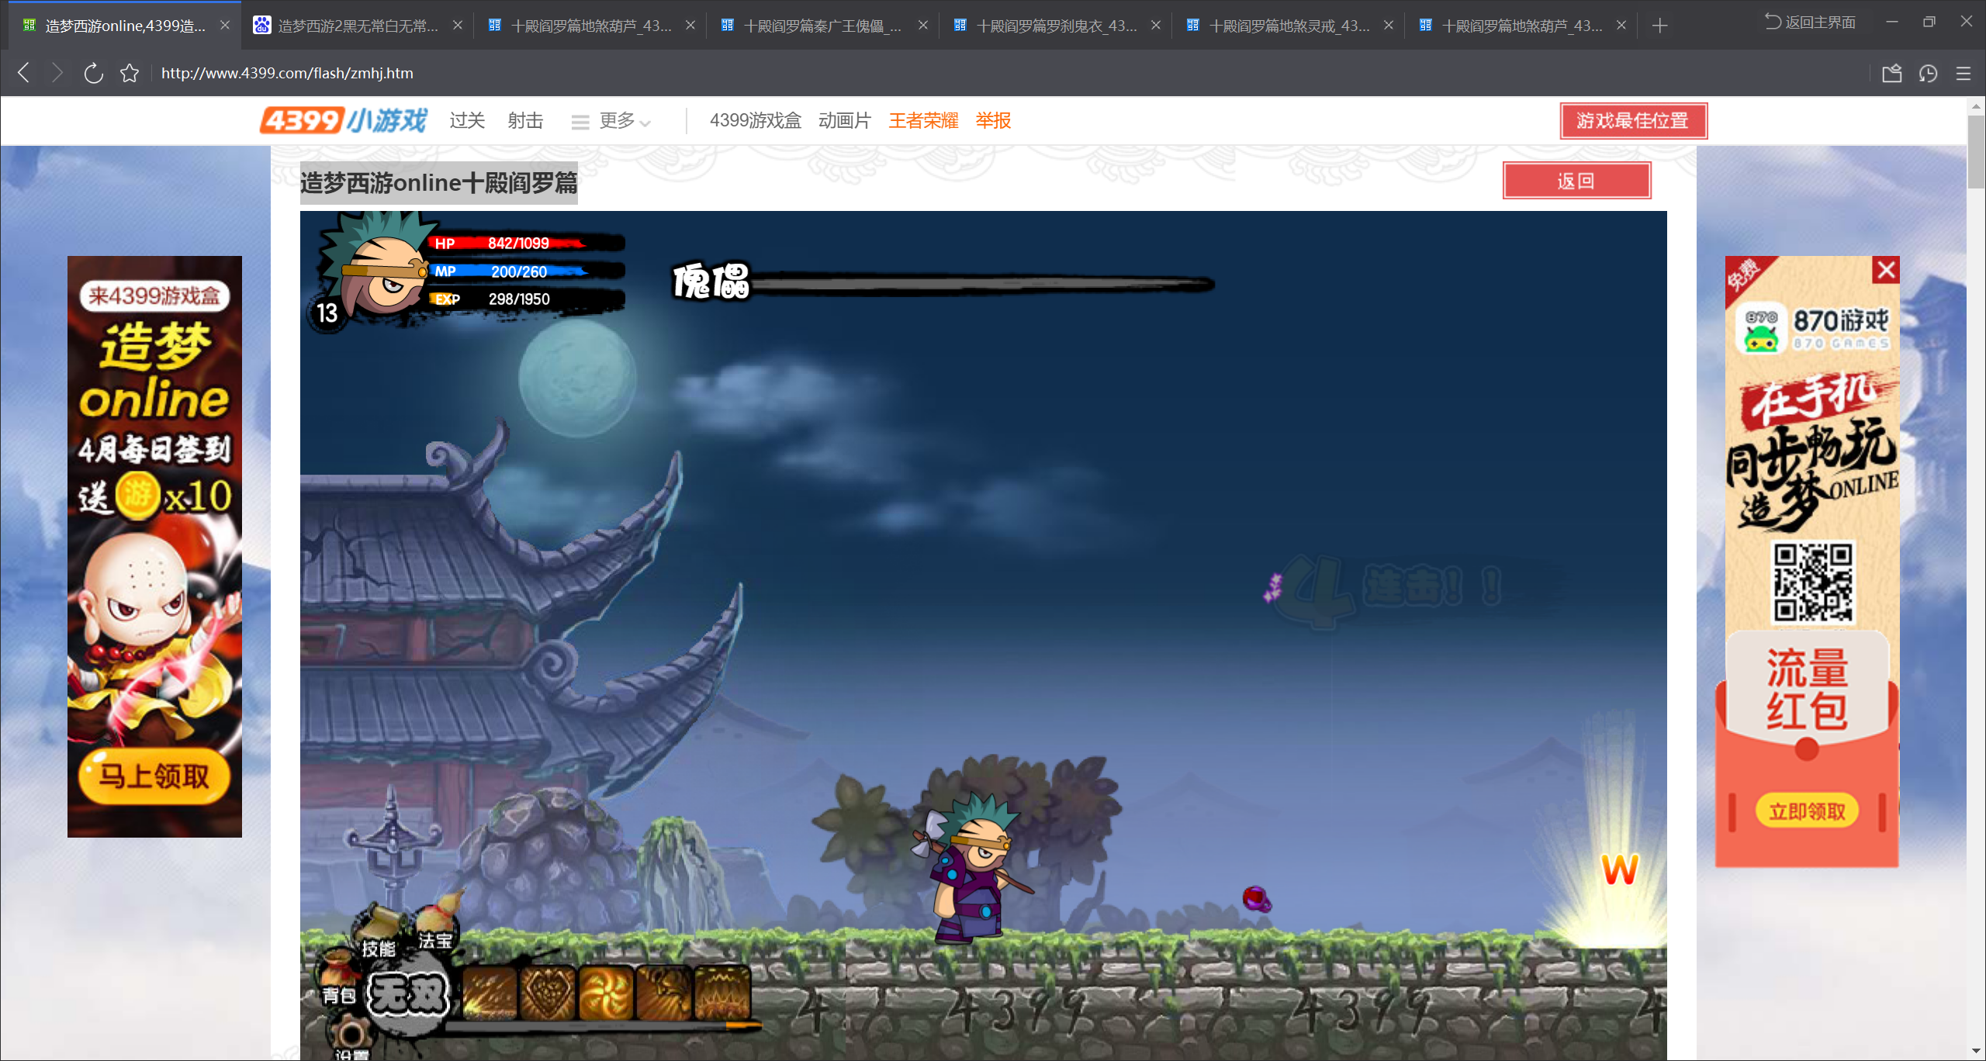This screenshot has height=1061, width=1986.
Task: Close the 造梦西游2黑无常白无常 tab
Action: [458, 25]
